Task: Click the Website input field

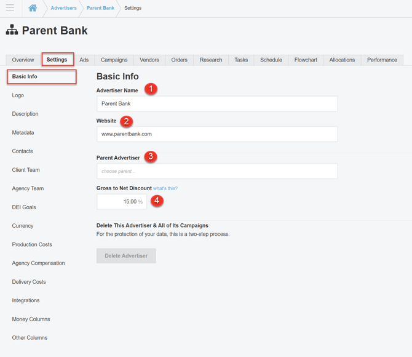Action: (x=217, y=134)
